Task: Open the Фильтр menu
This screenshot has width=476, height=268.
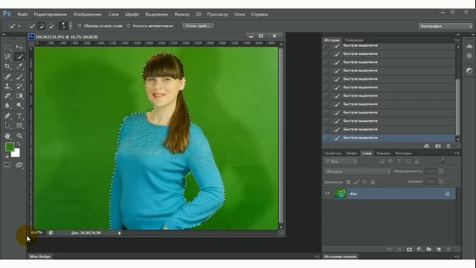Action: pyautogui.click(x=181, y=14)
